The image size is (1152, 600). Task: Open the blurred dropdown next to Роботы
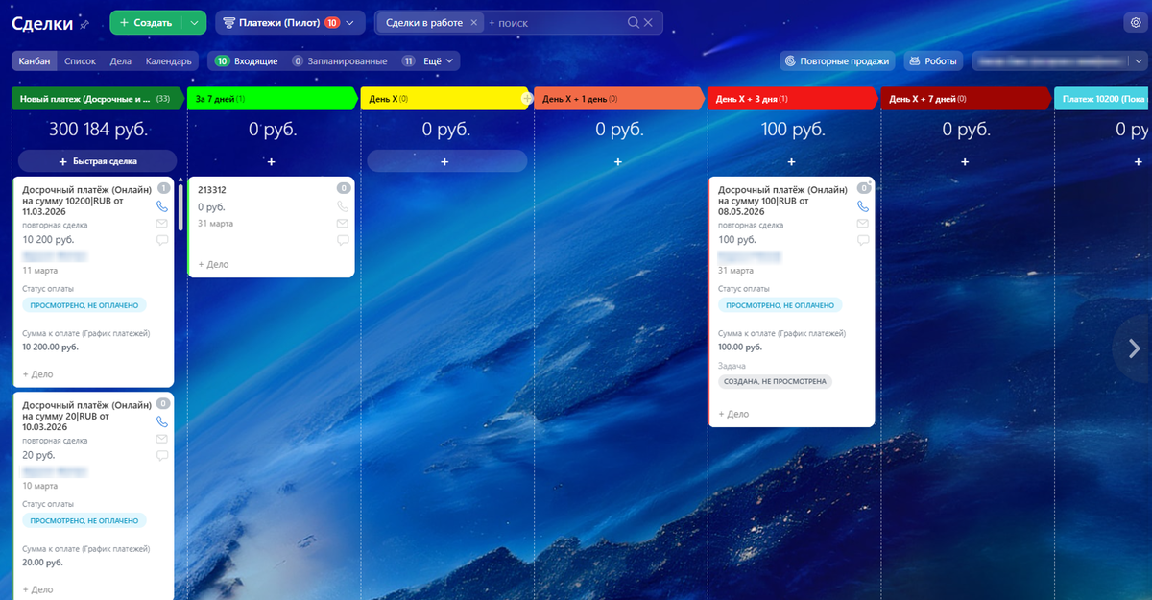click(x=1059, y=61)
